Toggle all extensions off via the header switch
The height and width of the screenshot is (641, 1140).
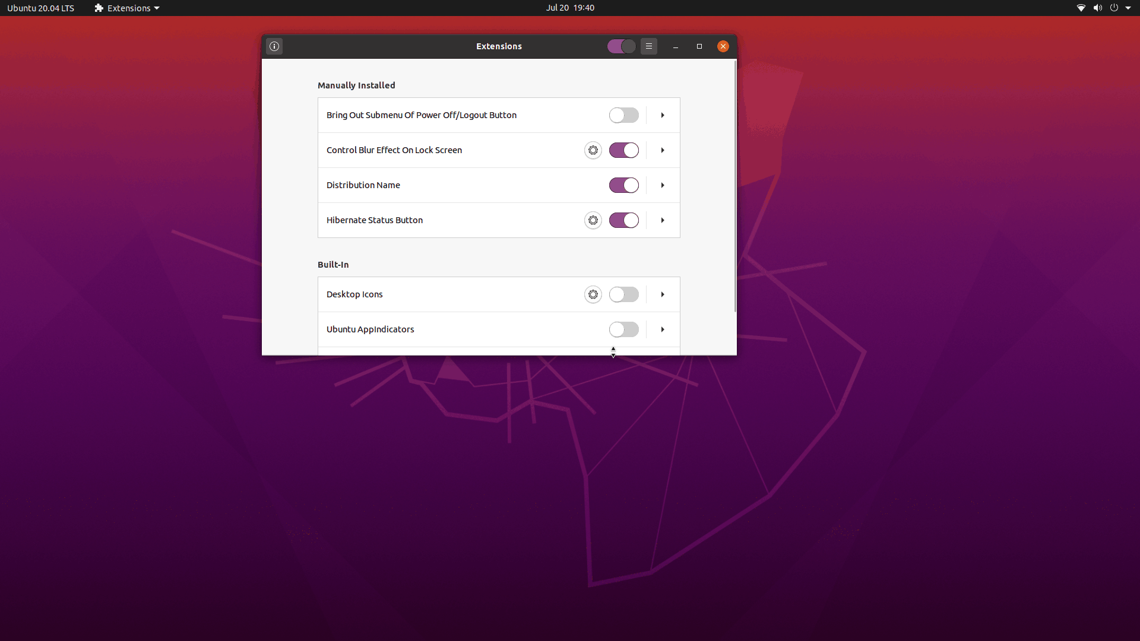[620, 46]
